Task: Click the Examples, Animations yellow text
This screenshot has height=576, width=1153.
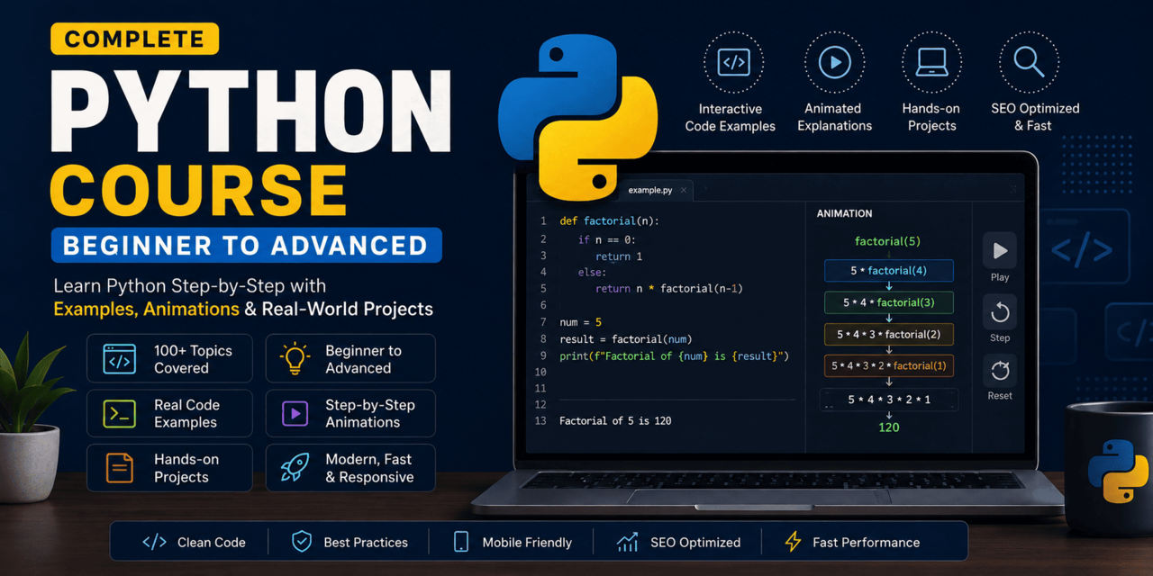Action: 146,310
